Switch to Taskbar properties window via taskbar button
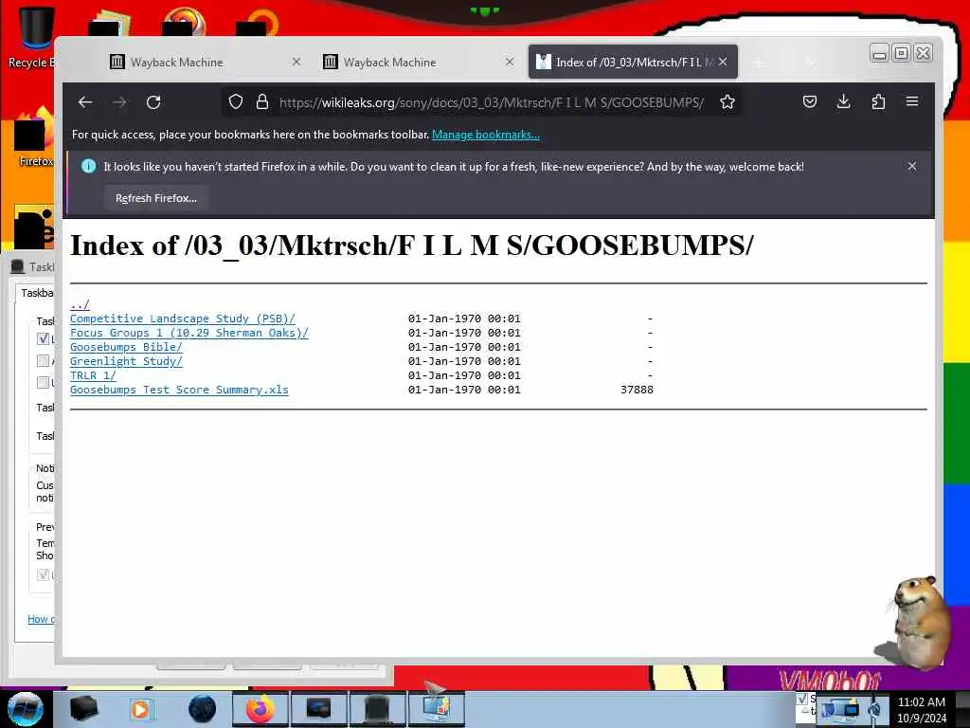The width and height of the screenshot is (970, 728). 377,709
